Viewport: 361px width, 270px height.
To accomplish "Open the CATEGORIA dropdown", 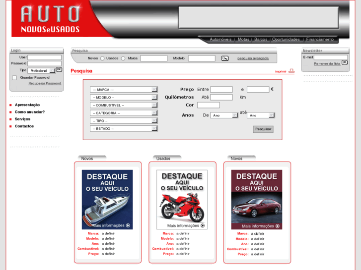I will [124, 113].
